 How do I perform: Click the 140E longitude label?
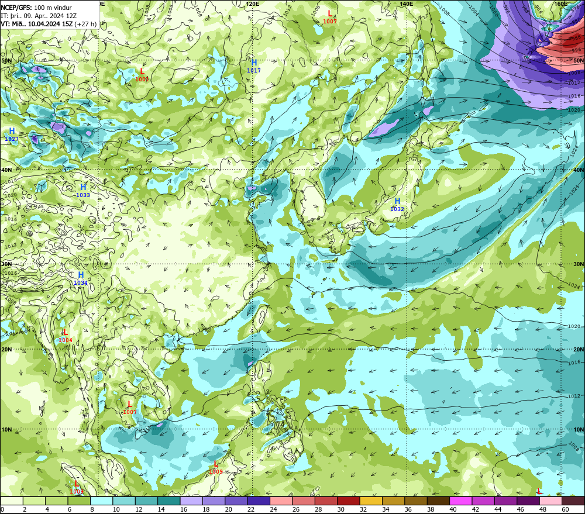407,4
